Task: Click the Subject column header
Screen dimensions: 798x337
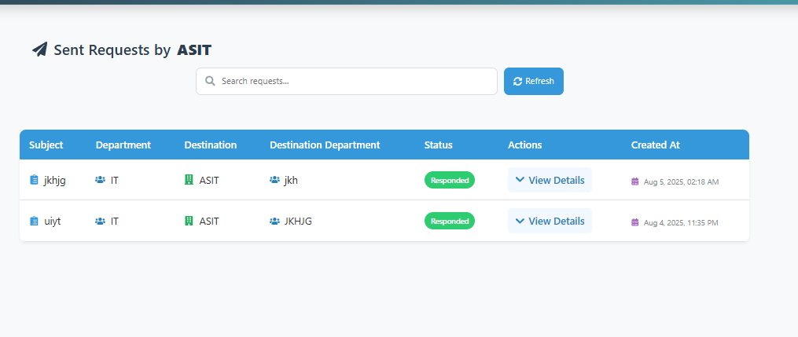Action: pyautogui.click(x=46, y=145)
